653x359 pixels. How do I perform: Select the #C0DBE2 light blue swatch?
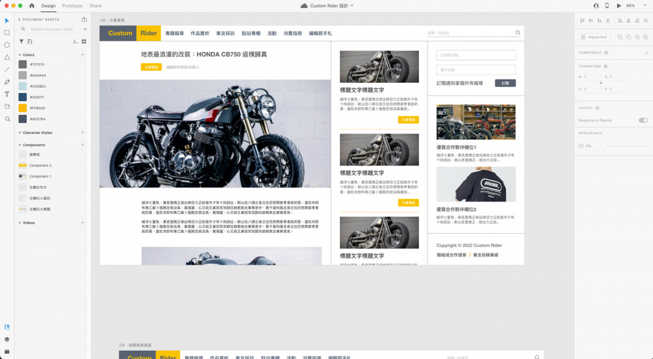[x=23, y=86]
